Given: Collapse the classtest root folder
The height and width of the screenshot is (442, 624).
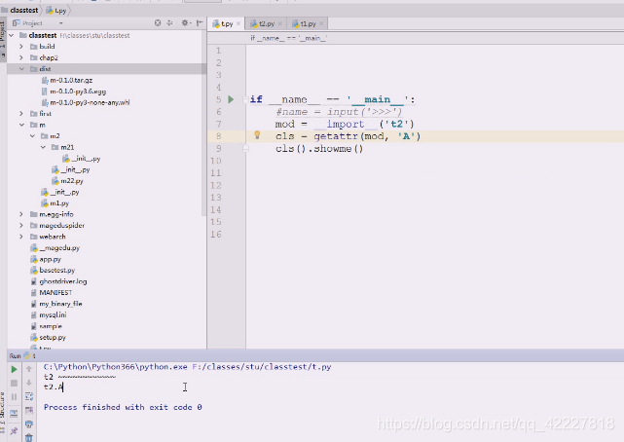Looking at the screenshot, I should [11, 35].
